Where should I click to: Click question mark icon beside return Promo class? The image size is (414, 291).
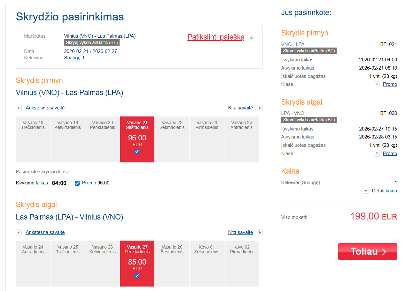pyautogui.click(x=377, y=154)
